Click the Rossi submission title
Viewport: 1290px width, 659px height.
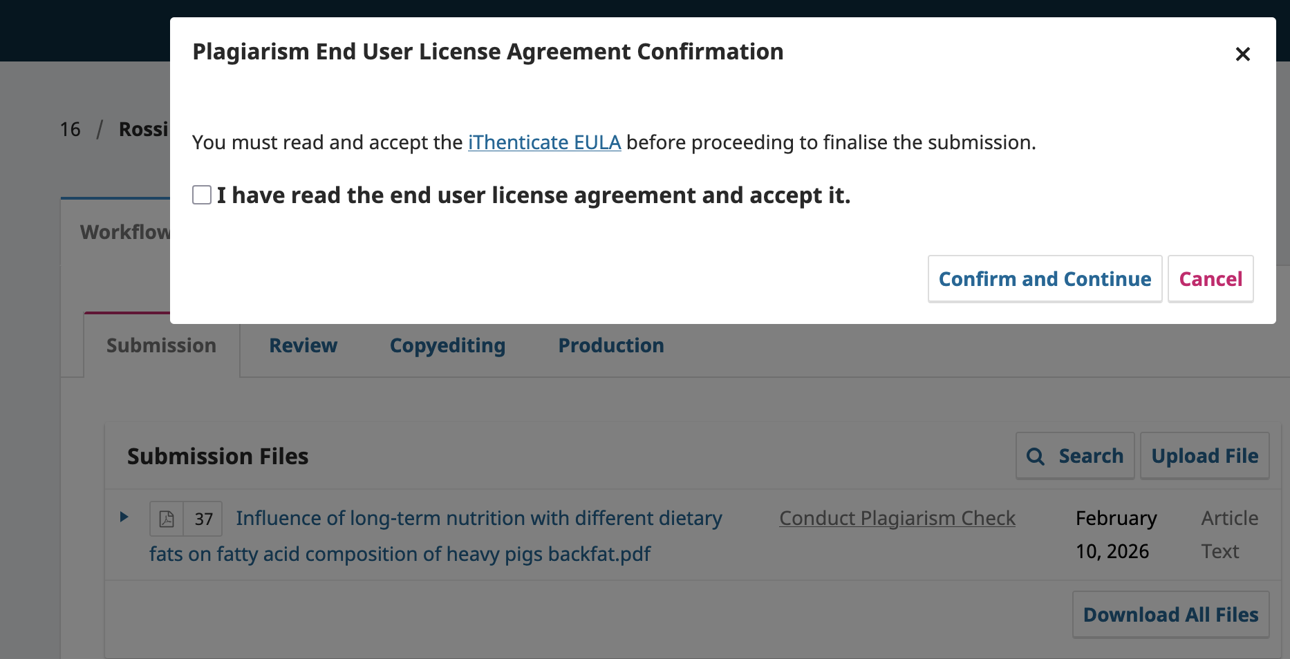pos(144,130)
